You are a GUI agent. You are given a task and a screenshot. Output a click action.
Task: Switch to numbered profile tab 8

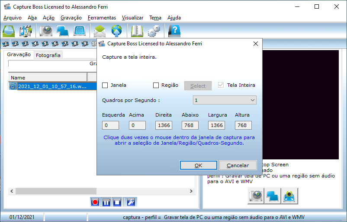tap(75, 44)
